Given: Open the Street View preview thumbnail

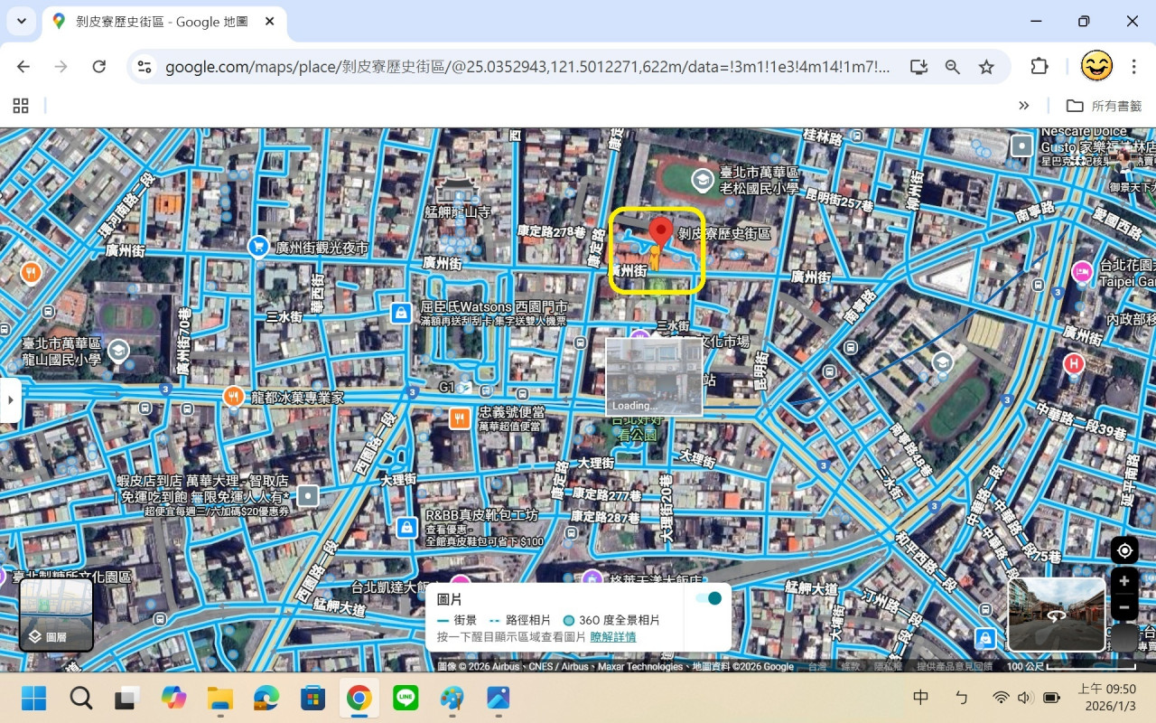Looking at the screenshot, I should click(x=1056, y=615).
